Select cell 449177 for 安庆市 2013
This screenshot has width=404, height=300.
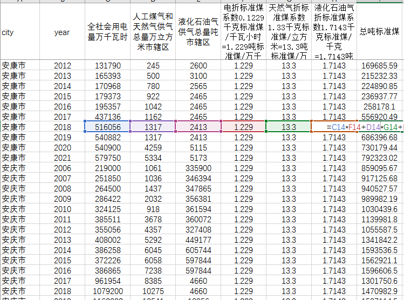198,240
